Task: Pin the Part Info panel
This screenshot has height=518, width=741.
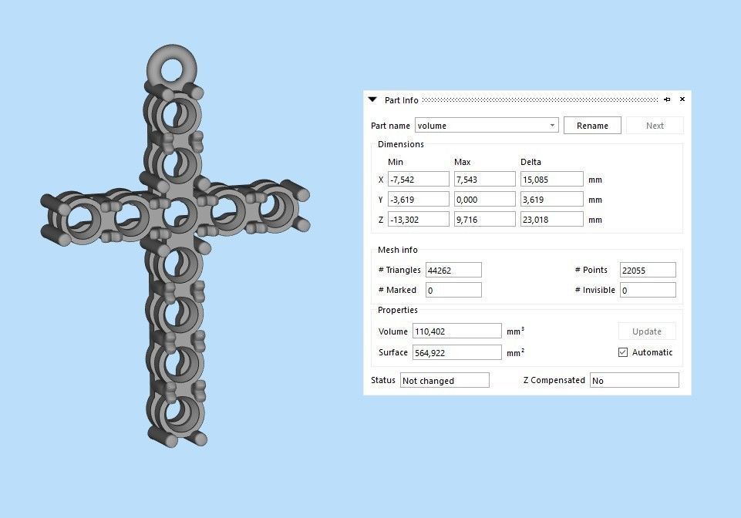Action: pos(667,99)
